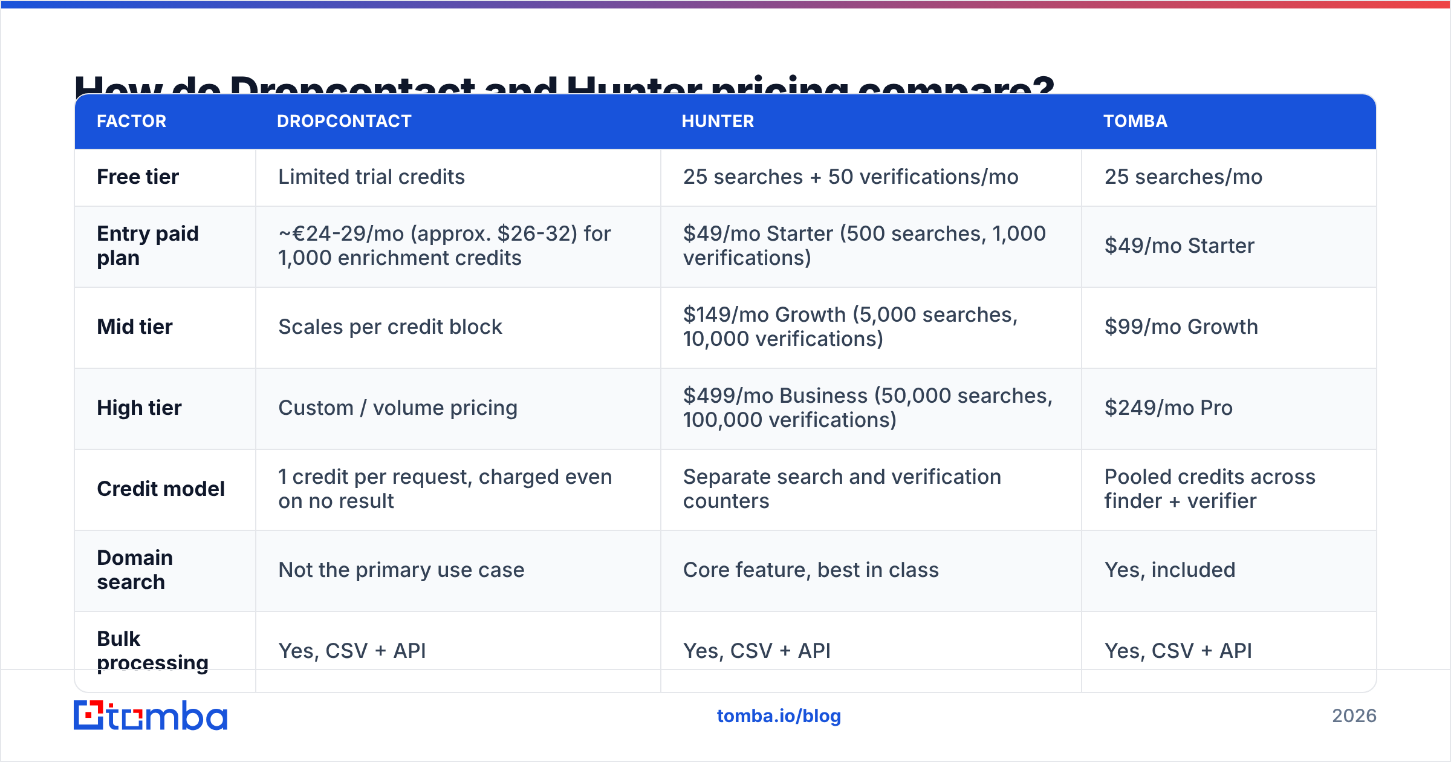
Task: Select the 'Free tier' row label
Action: 138,177
